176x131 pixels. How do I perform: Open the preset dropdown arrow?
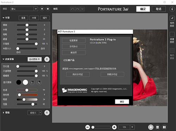36,9
